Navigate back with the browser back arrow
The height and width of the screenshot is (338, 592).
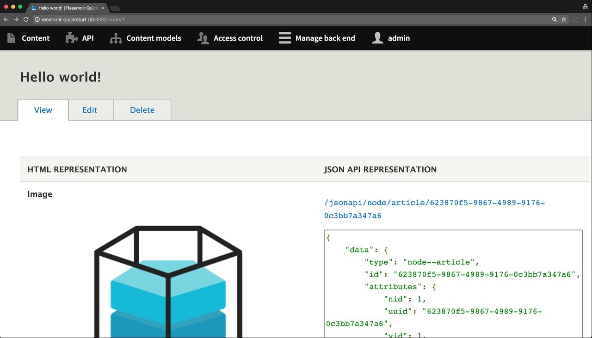click(5, 19)
